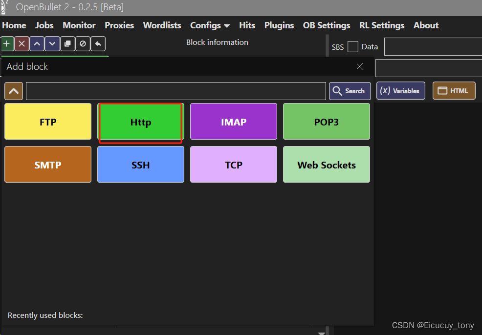
Task: Open OB Settings
Action: coord(327,25)
